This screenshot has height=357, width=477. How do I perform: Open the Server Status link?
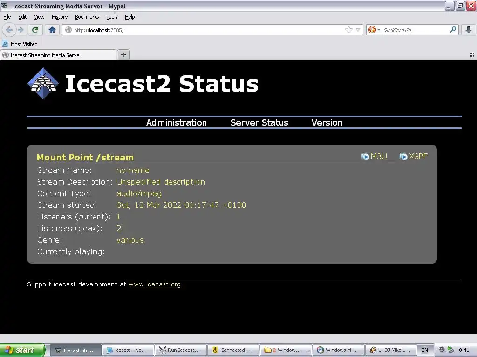(x=259, y=123)
